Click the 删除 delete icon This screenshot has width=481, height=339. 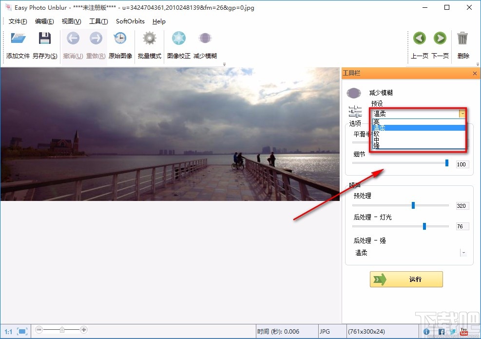[463, 38]
